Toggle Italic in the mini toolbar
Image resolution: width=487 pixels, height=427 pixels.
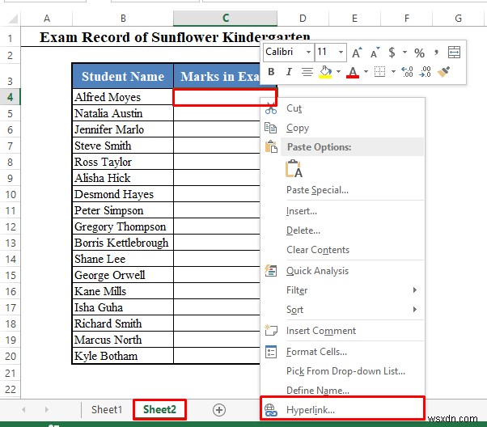pos(289,72)
